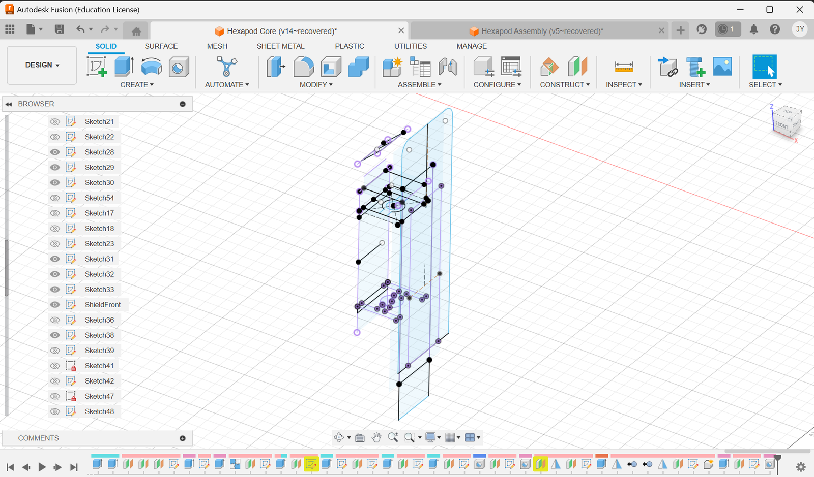Expand the MODIFY dropdown menu
The width and height of the screenshot is (814, 477).
coord(316,84)
